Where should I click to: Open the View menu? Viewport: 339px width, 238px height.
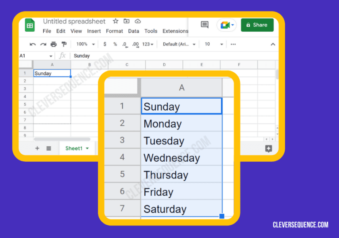[76, 31]
